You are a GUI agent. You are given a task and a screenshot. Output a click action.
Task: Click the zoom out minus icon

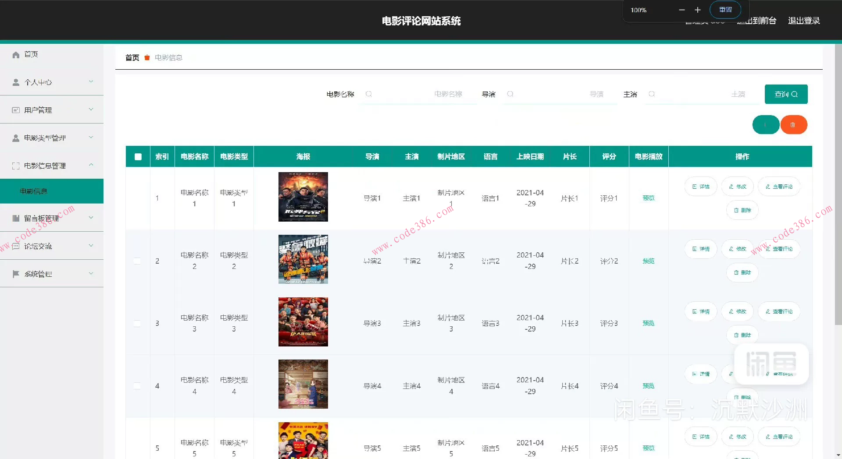(681, 10)
